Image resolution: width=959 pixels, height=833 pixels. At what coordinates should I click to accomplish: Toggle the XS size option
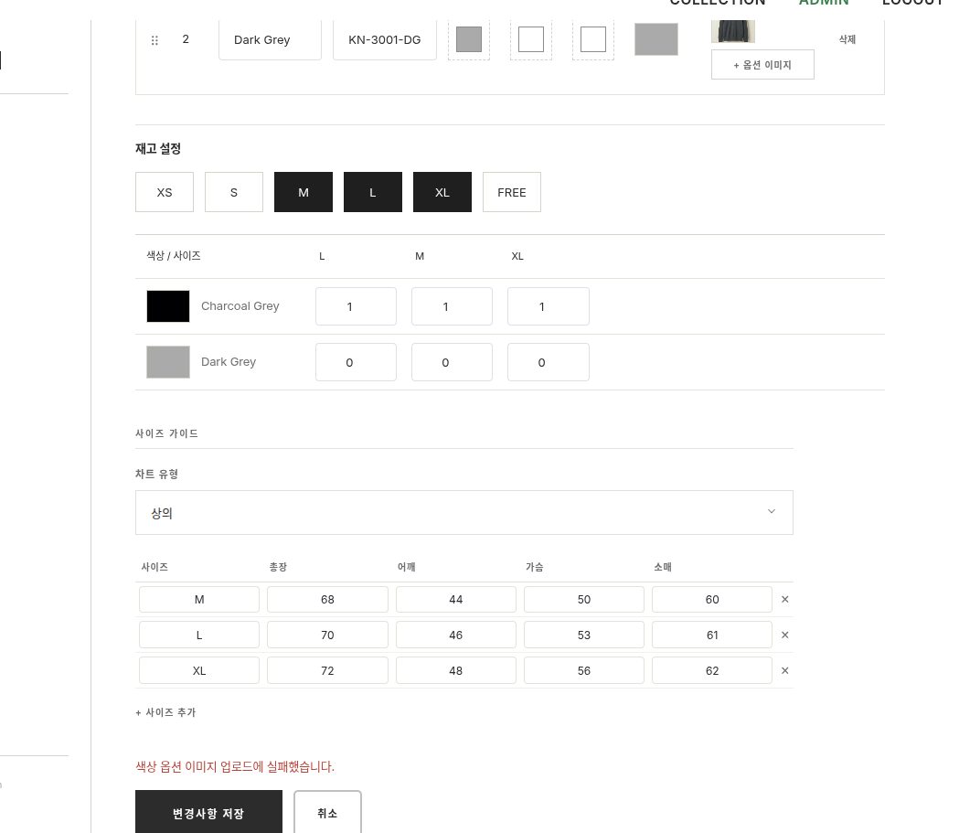[x=165, y=192]
